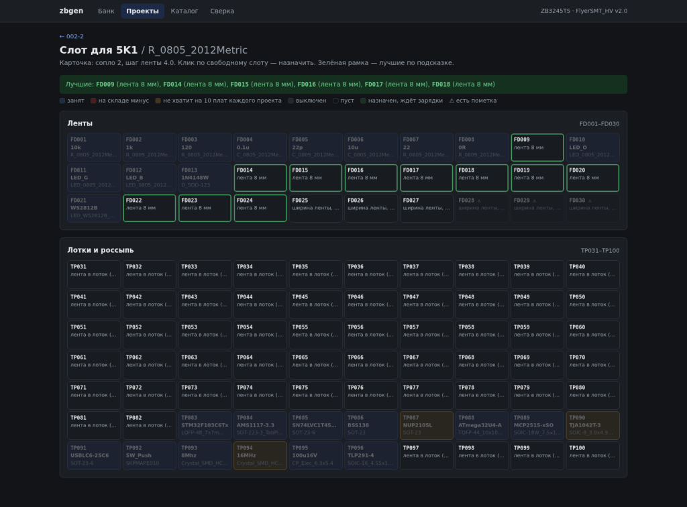Pick the slot card FD022
Viewport: 687px width, 507px height.
pos(150,208)
